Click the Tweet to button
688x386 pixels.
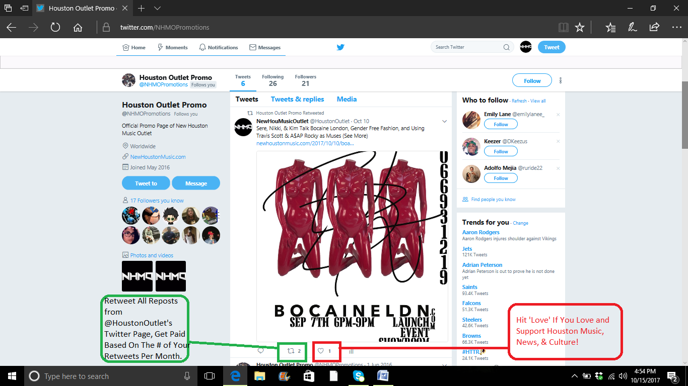146,183
